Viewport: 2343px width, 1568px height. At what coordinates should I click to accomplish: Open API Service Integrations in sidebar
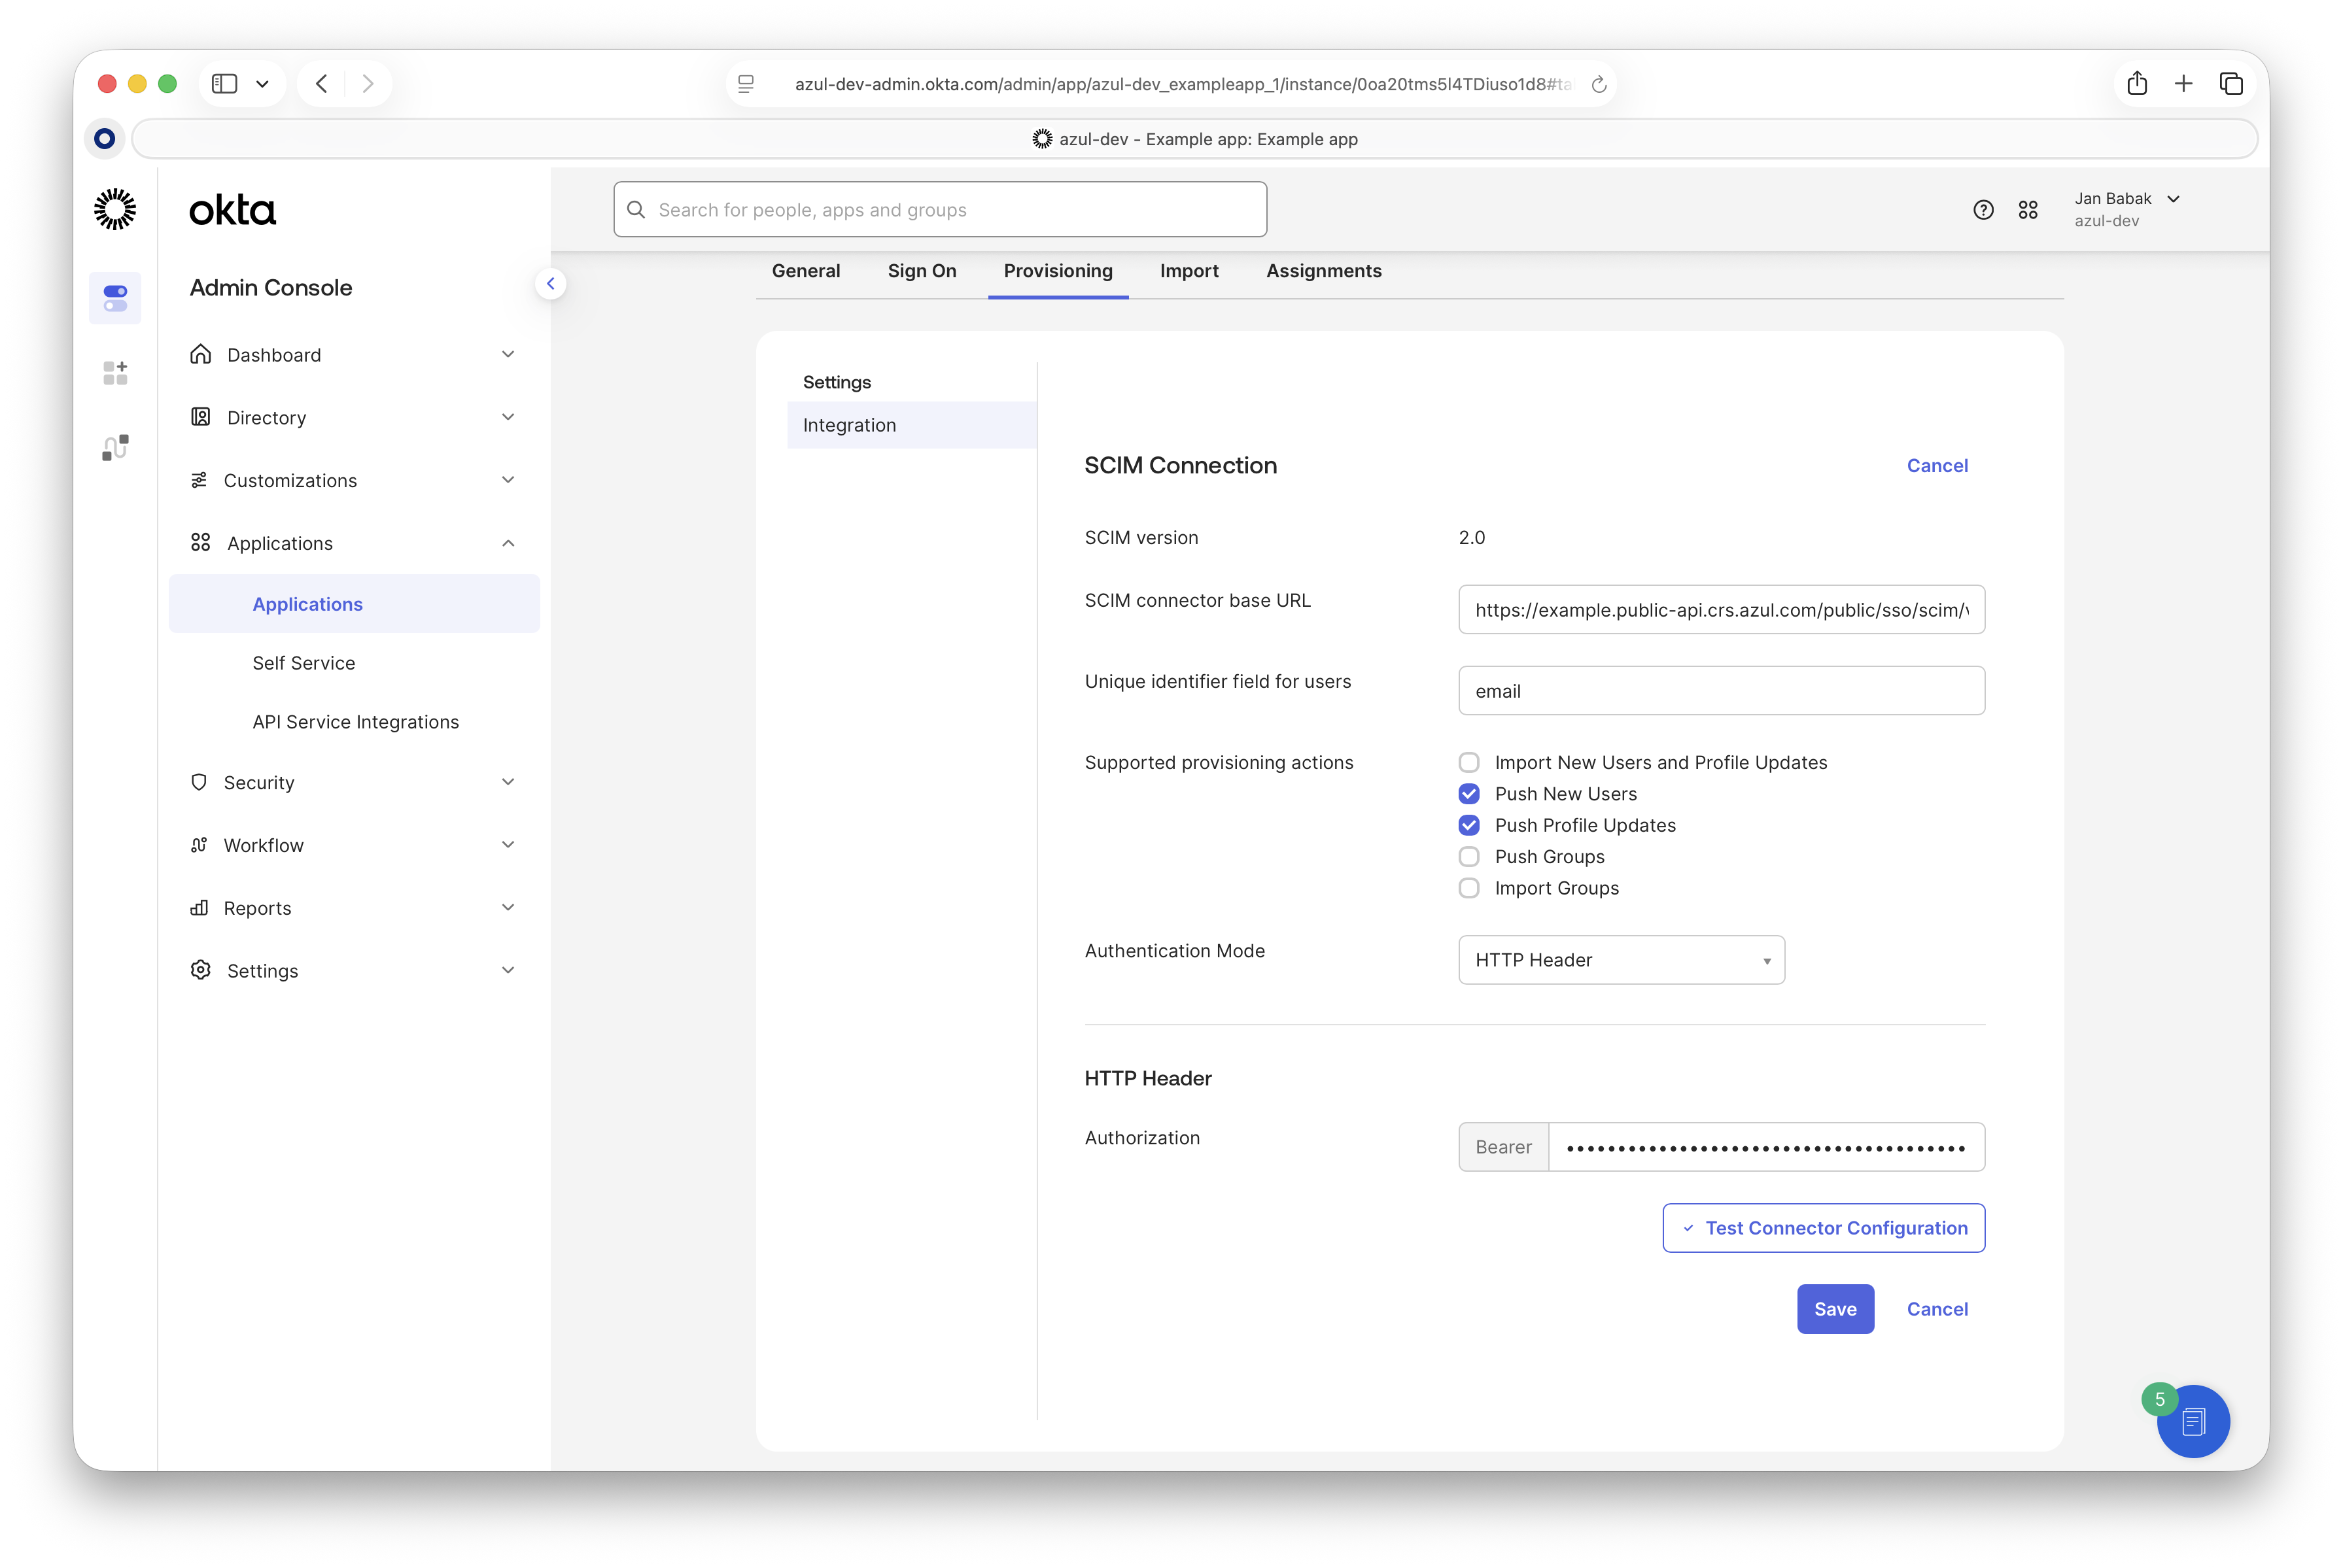click(355, 722)
